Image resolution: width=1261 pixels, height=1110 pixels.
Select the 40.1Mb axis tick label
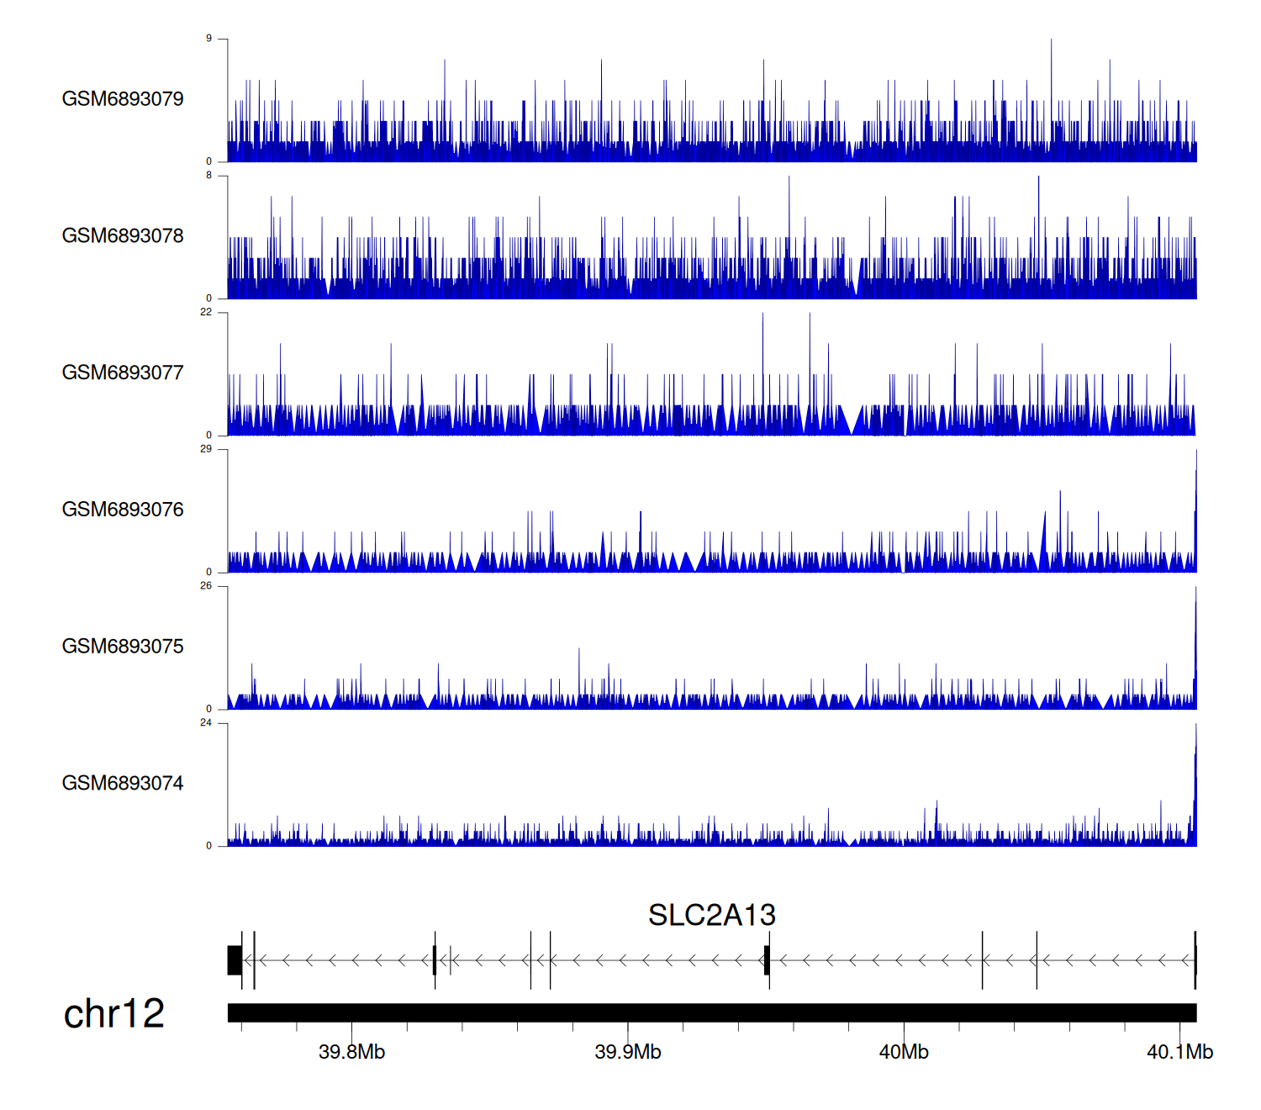[1179, 1052]
